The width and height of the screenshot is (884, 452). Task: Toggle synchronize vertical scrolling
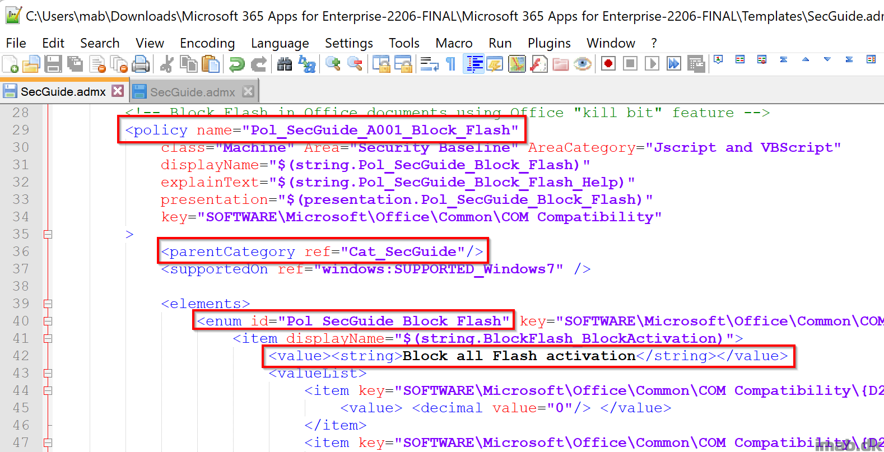coord(381,64)
